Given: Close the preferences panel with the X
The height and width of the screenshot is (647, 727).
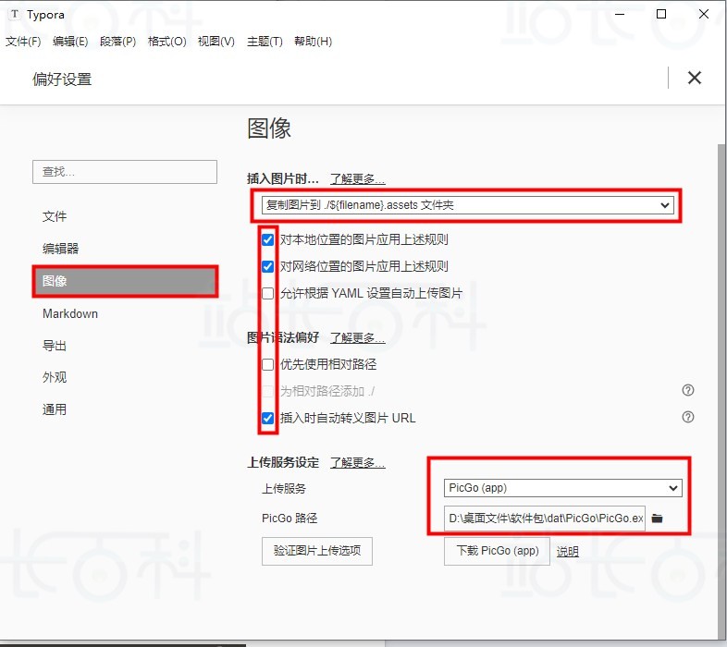Looking at the screenshot, I should click(x=694, y=78).
